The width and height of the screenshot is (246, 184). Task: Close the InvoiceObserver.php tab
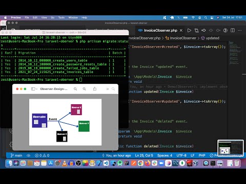181,31
